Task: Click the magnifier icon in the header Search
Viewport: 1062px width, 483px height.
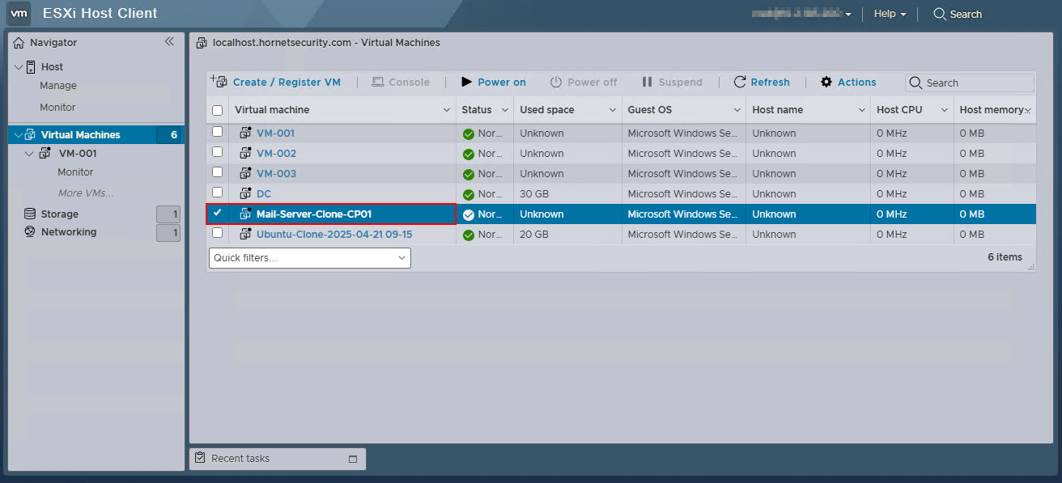Action: [940, 14]
